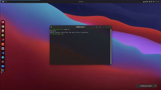Select the running terminal icon in dock
161x90 pixels.
(3, 70)
